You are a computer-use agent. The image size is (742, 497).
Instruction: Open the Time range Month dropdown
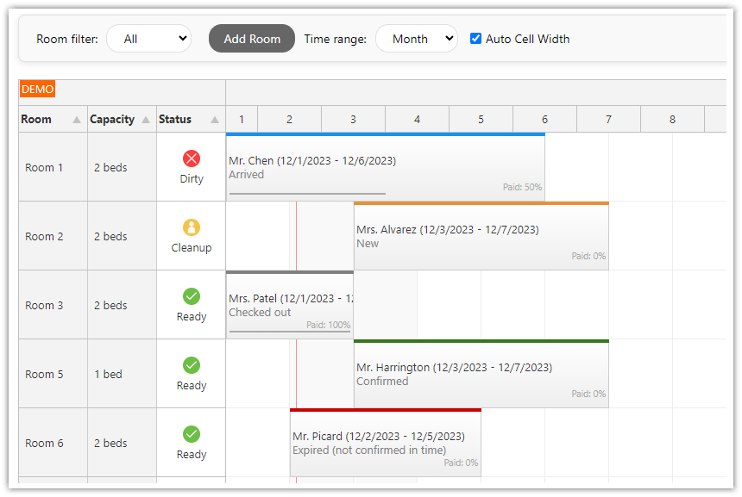[416, 39]
